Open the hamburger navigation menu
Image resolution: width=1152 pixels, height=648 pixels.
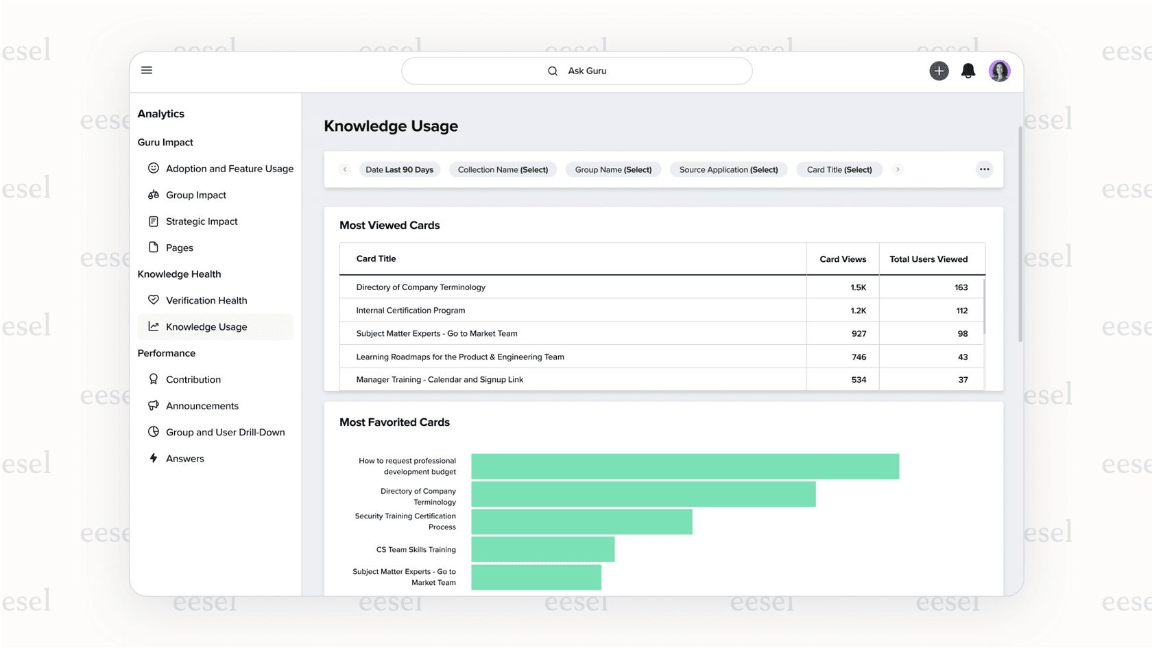(146, 70)
